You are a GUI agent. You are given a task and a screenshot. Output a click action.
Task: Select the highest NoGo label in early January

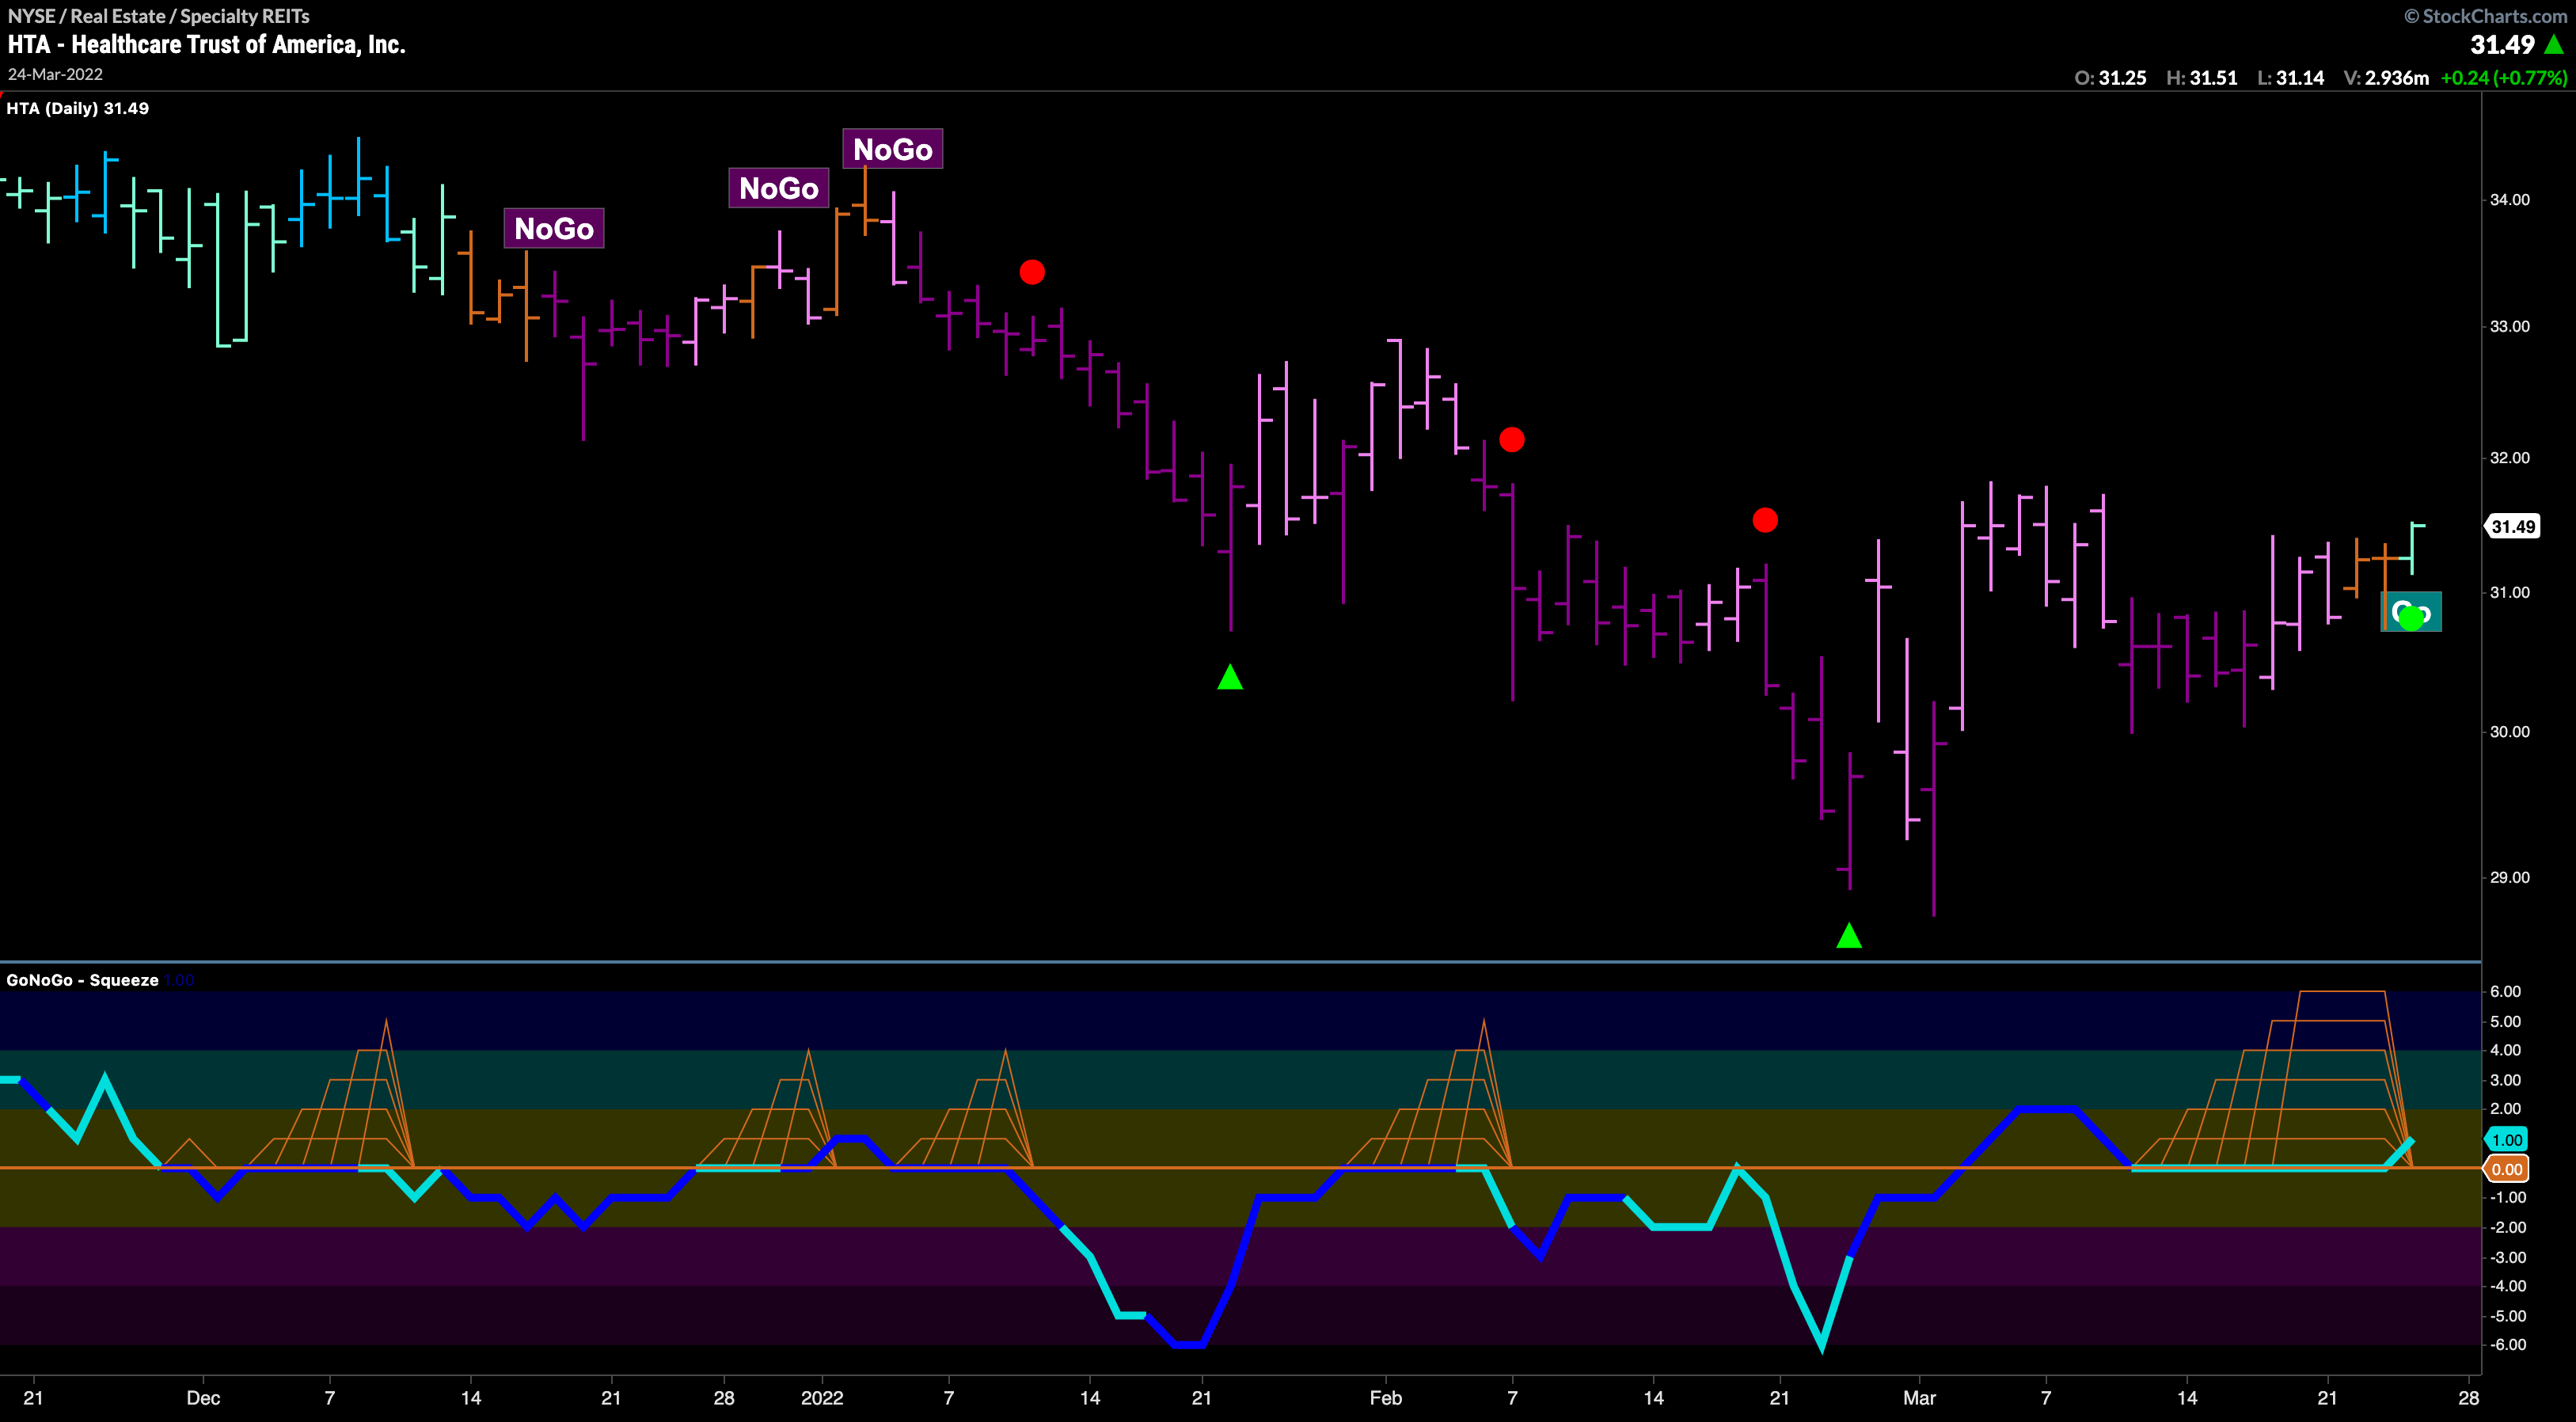click(x=893, y=149)
